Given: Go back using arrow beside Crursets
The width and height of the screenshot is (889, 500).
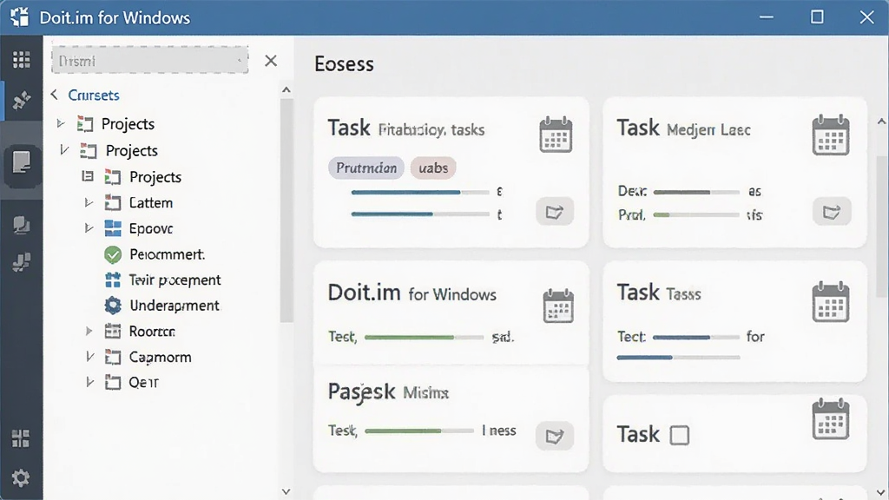Looking at the screenshot, I should 55,95.
